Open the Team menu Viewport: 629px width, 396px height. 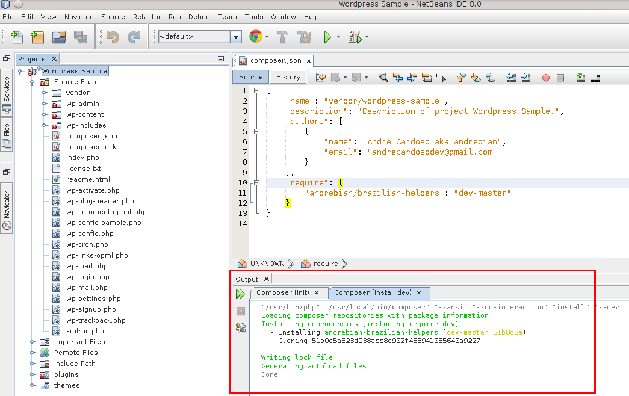tap(227, 17)
